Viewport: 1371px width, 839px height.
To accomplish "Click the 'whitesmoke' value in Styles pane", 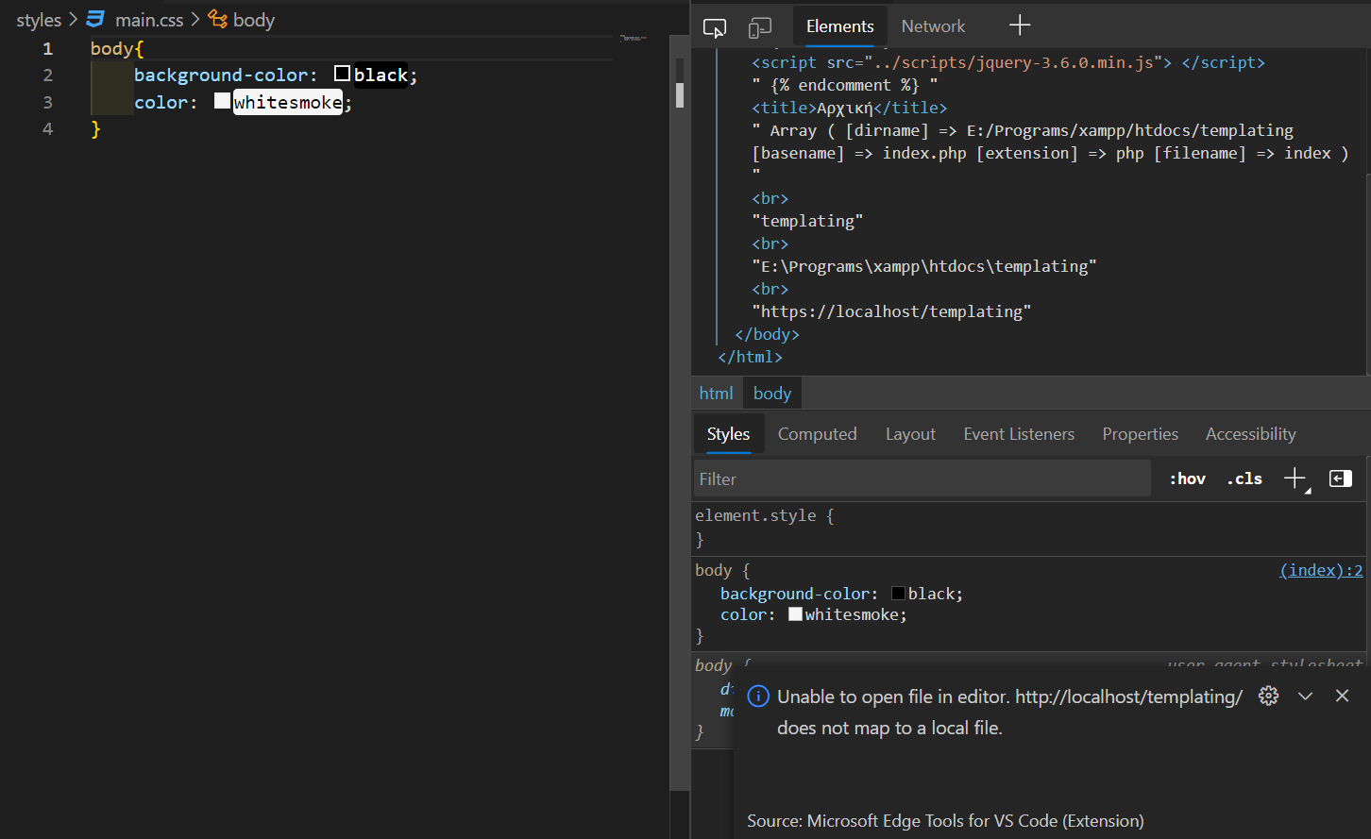I will (x=852, y=614).
